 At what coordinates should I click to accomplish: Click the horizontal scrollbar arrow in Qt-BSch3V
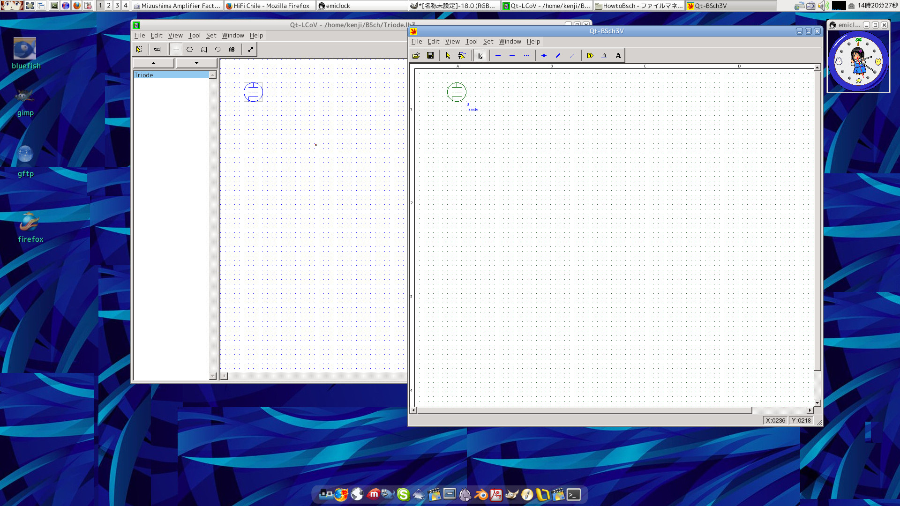pyautogui.click(x=414, y=410)
